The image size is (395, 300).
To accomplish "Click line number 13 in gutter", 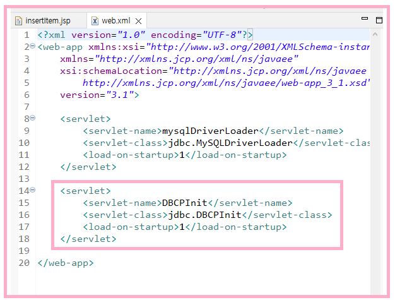I will pyautogui.click(x=24, y=179).
